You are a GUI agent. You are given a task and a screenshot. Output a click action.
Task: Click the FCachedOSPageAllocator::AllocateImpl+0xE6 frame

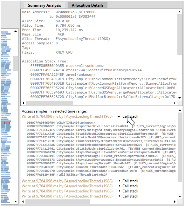103,88
